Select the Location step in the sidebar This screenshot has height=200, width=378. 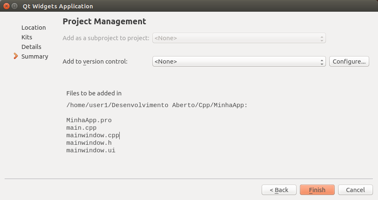(34, 28)
